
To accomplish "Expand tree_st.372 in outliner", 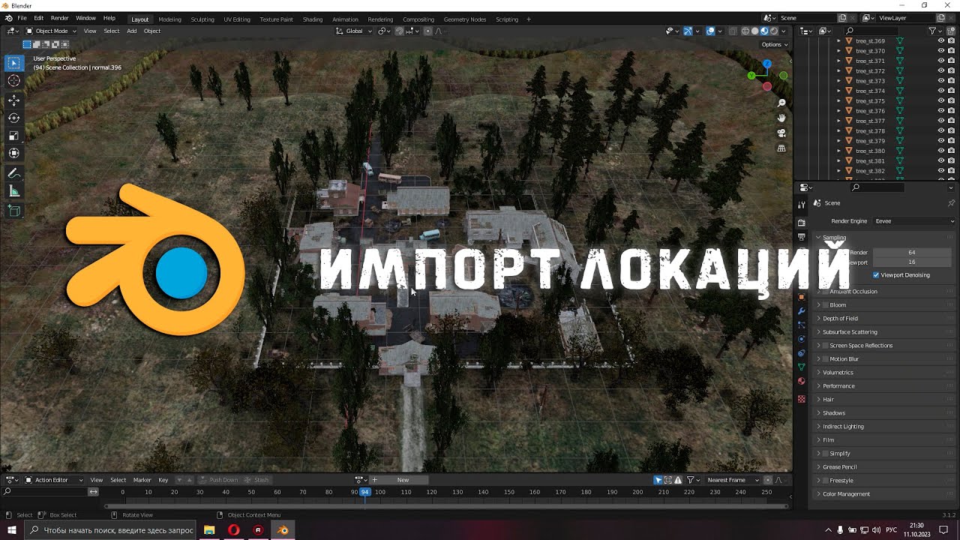I will click(839, 71).
